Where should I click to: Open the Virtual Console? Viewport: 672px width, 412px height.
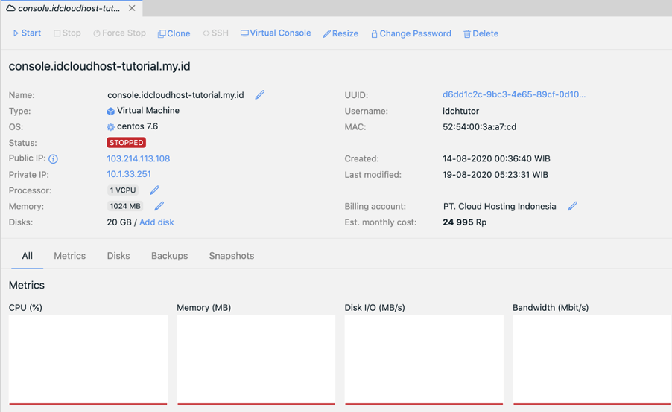point(276,33)
